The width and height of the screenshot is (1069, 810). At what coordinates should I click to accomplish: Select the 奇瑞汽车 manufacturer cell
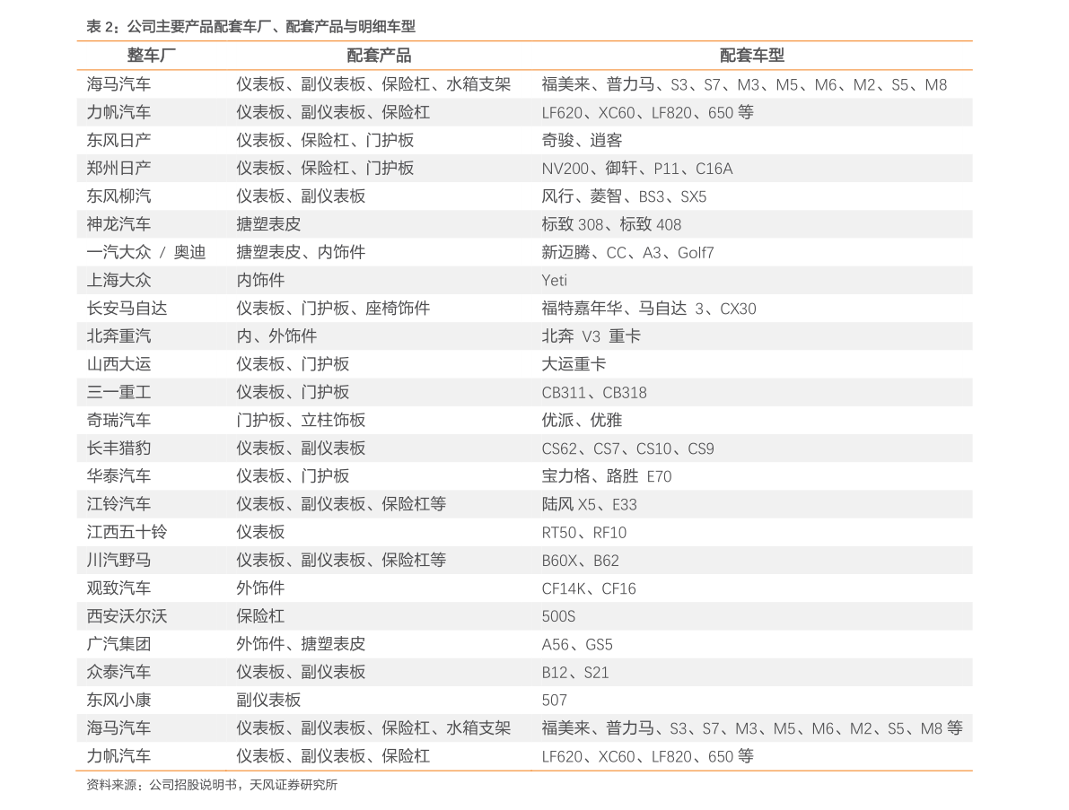pos(118,420)
